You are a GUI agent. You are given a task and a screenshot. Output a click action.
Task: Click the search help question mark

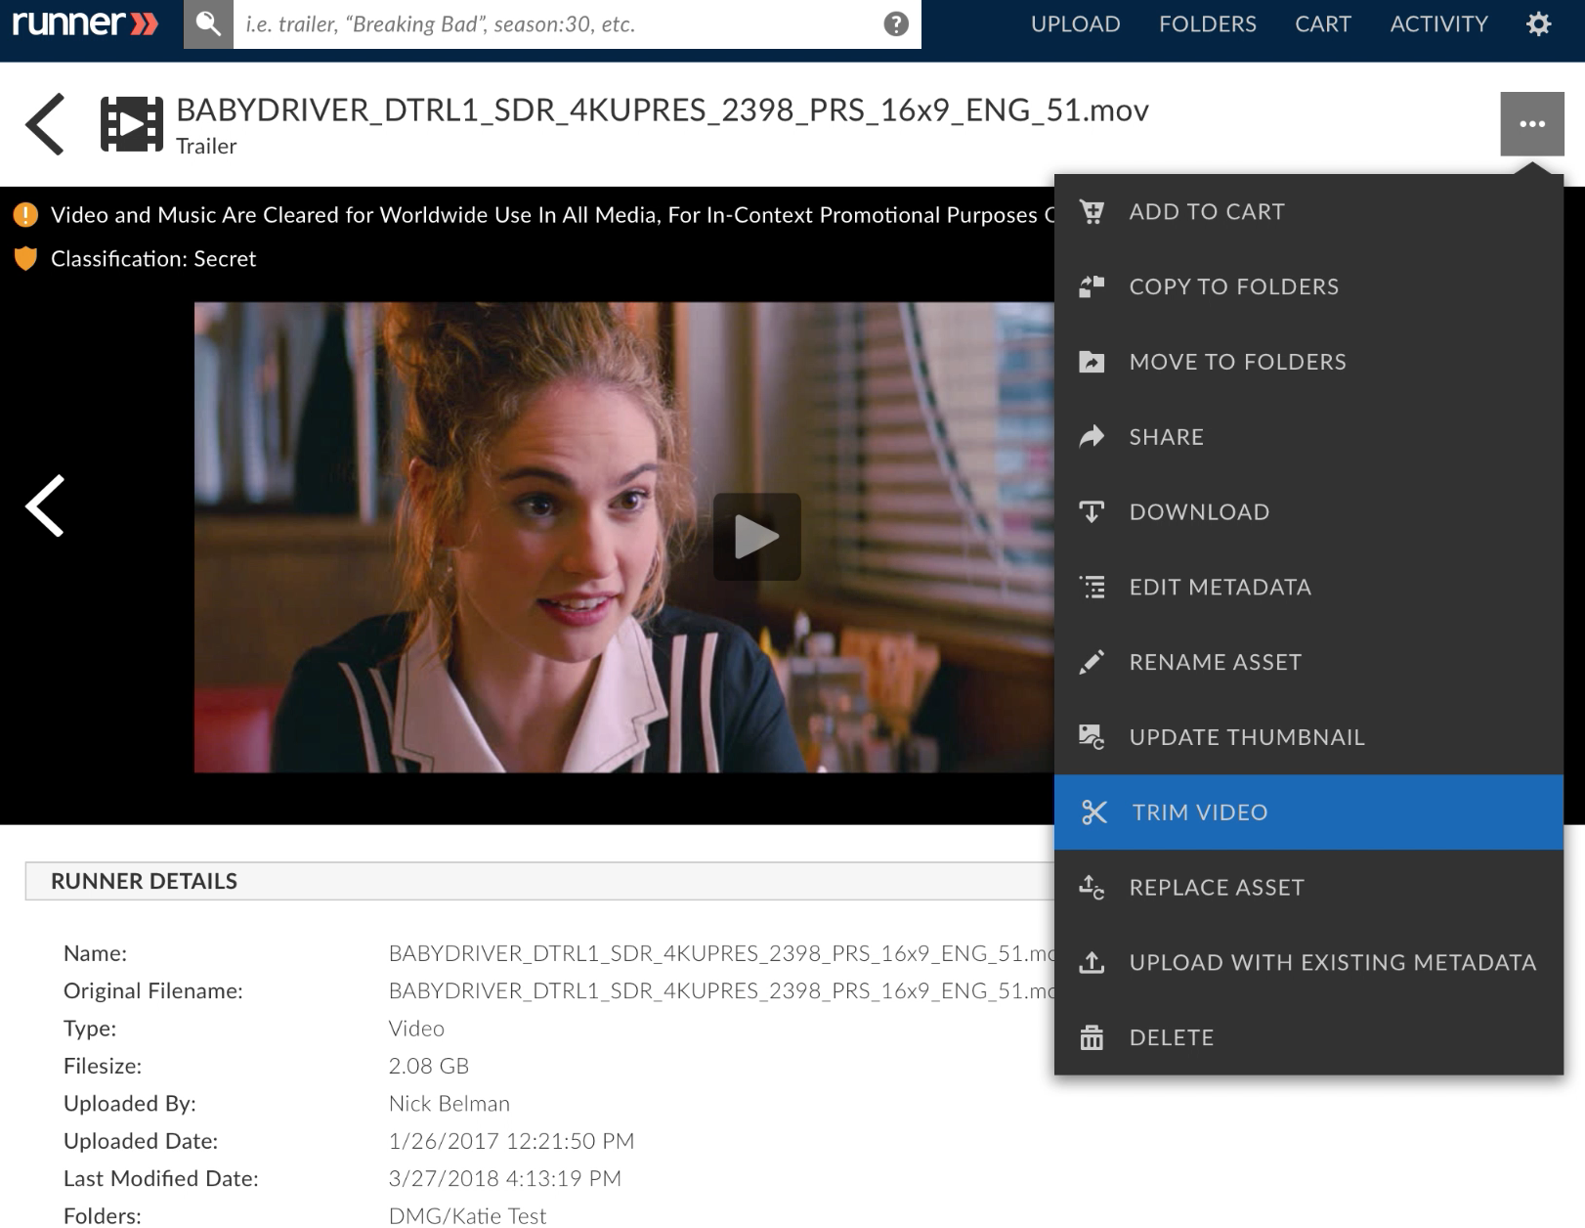896,24
